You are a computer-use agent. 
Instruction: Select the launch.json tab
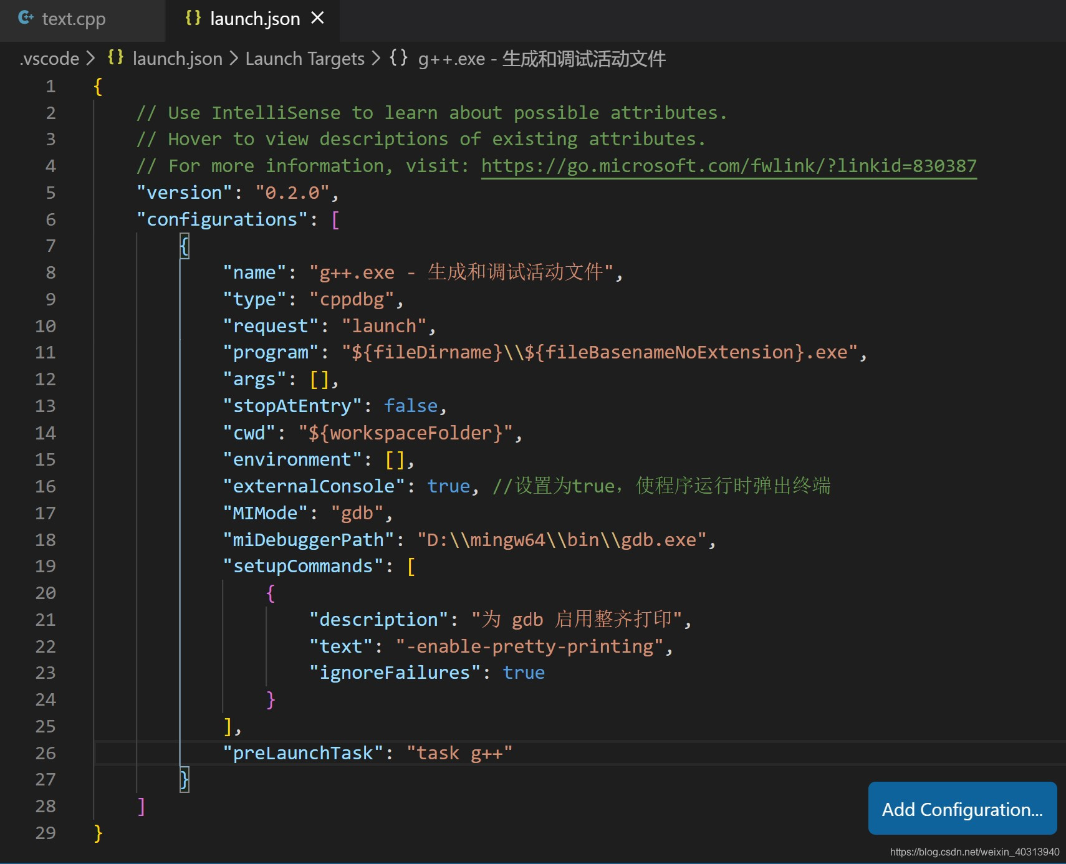click(255, 19)
